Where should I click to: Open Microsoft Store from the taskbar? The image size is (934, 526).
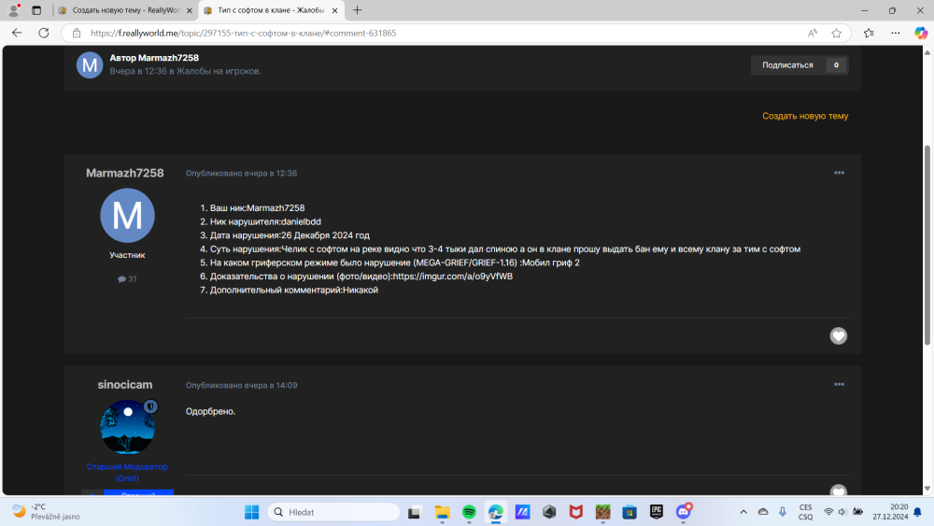(x=630, y=512)
